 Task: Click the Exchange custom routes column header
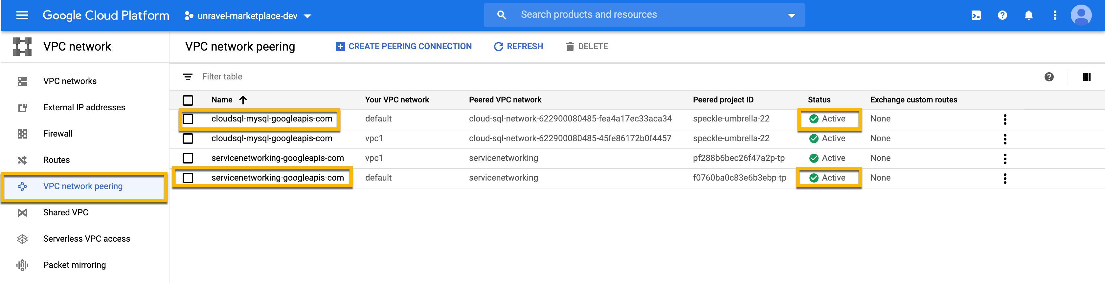(913, 100)
